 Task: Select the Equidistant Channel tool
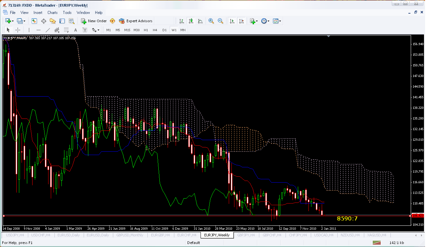click(57, 30)
